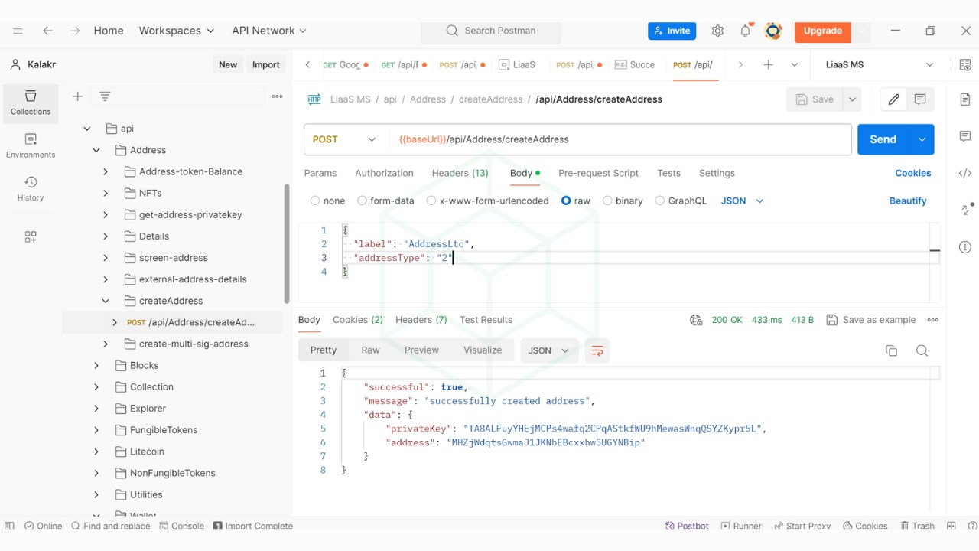Open the configure sidebar apps icon below History

pyautogui.click(x=31, y=237)
